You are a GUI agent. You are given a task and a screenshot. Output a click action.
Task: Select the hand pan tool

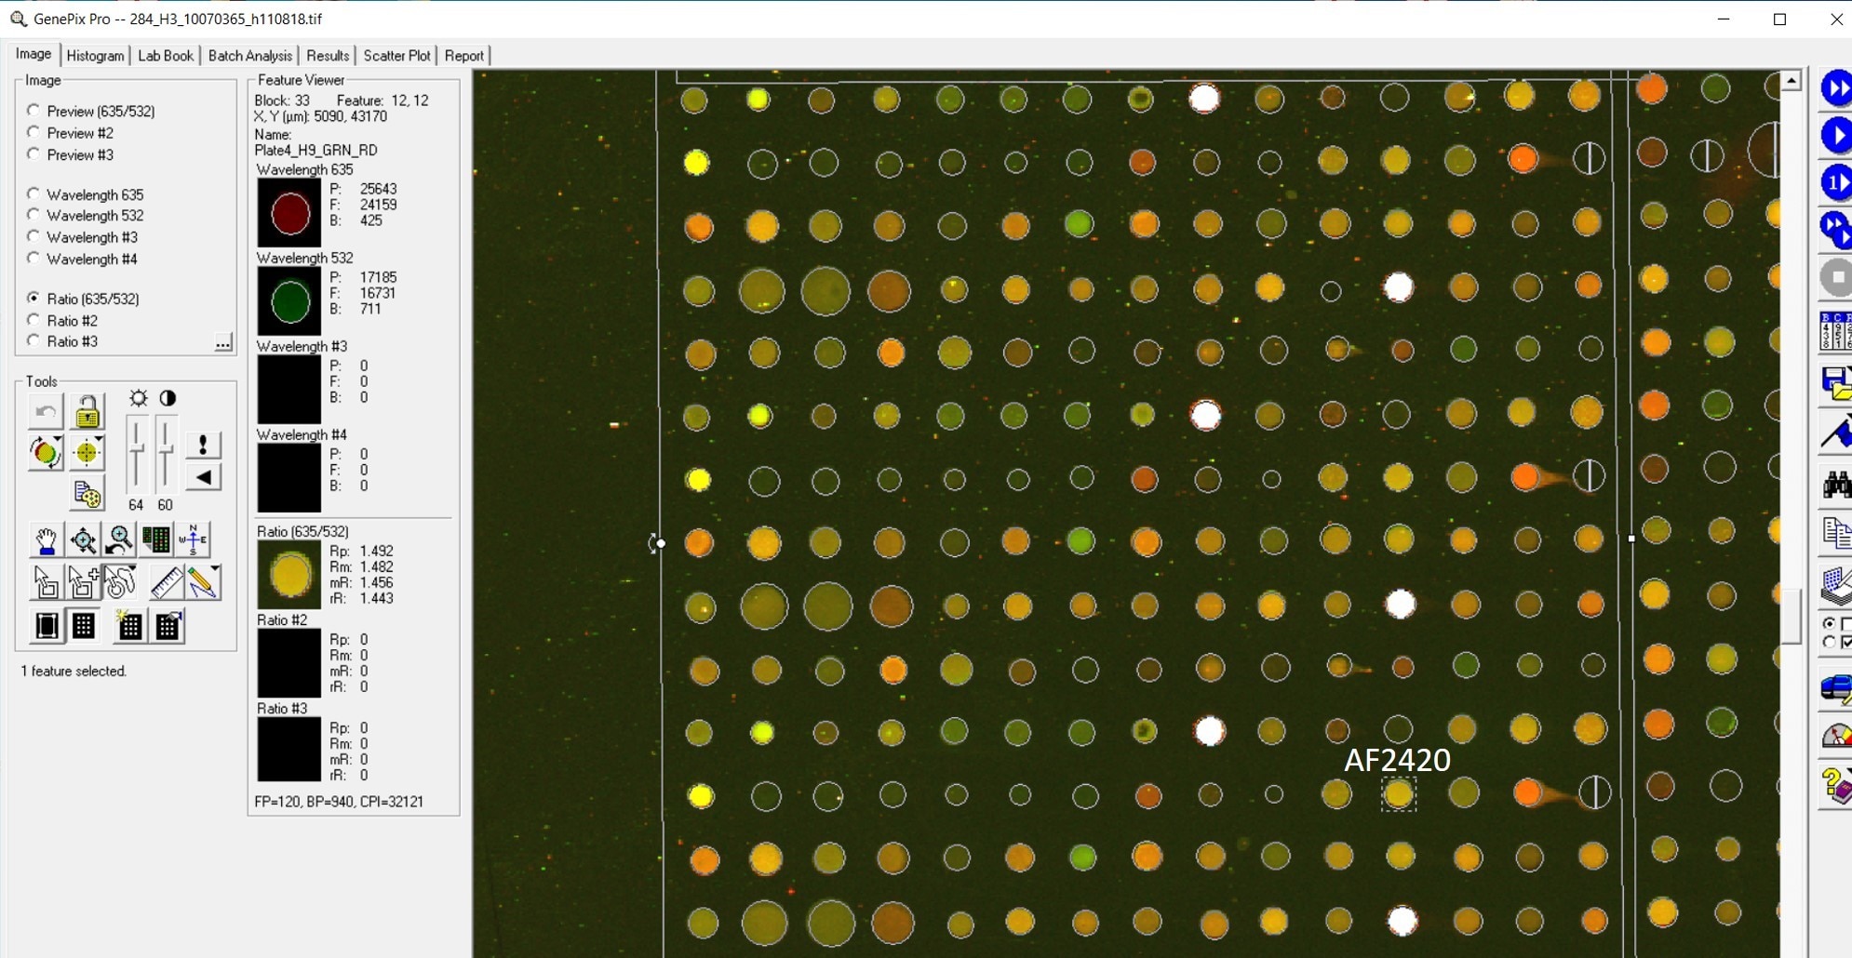[x=46, y=540]
